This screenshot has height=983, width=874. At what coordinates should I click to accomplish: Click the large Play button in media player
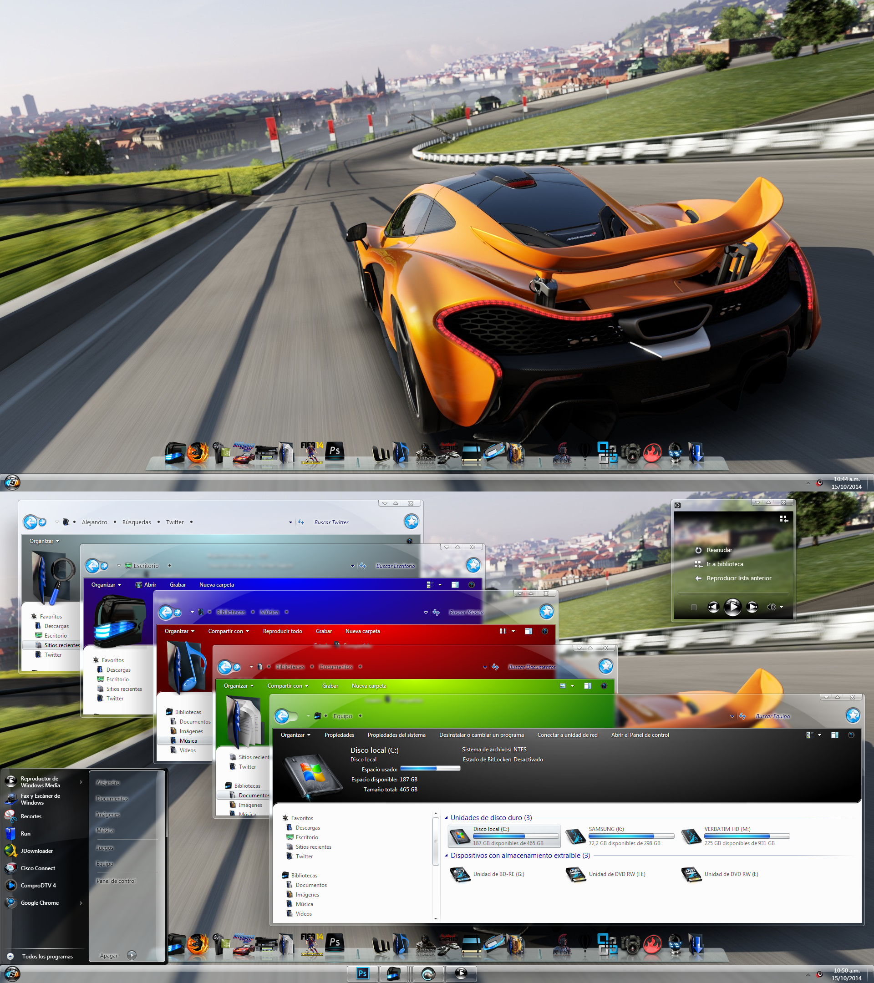732,607
